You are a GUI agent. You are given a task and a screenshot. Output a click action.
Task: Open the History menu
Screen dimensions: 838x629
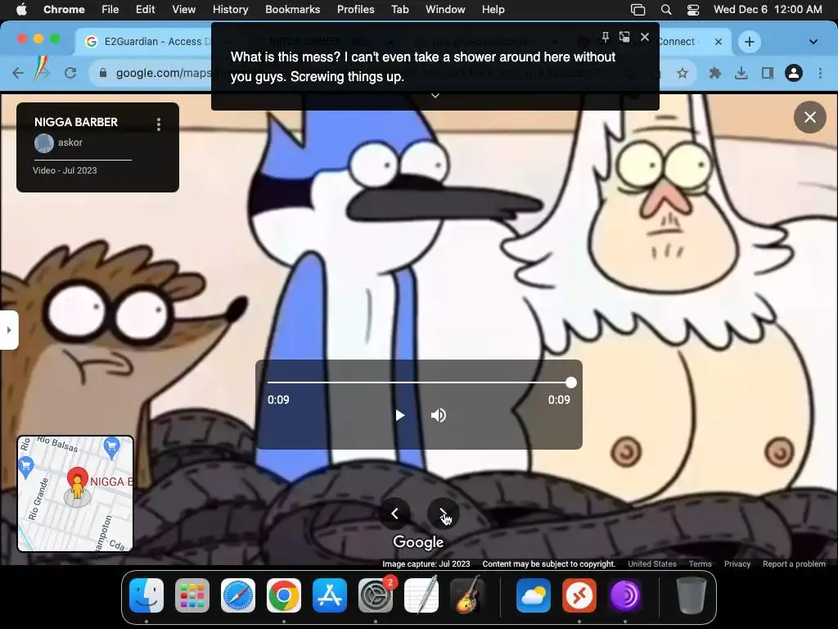point(230,10)
